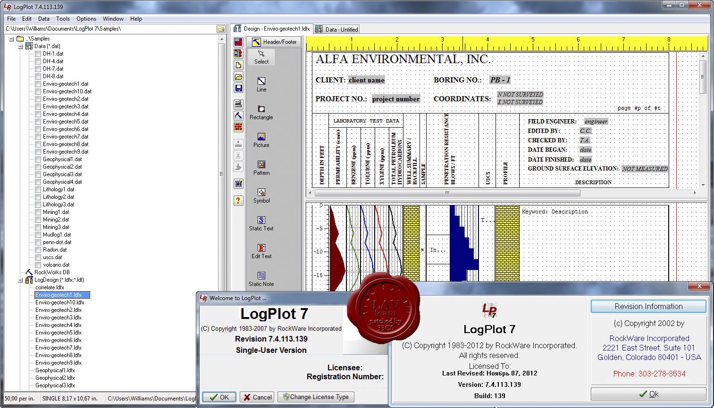
Task: Check the Radon.dat checkbox
Action: [38, 250]
